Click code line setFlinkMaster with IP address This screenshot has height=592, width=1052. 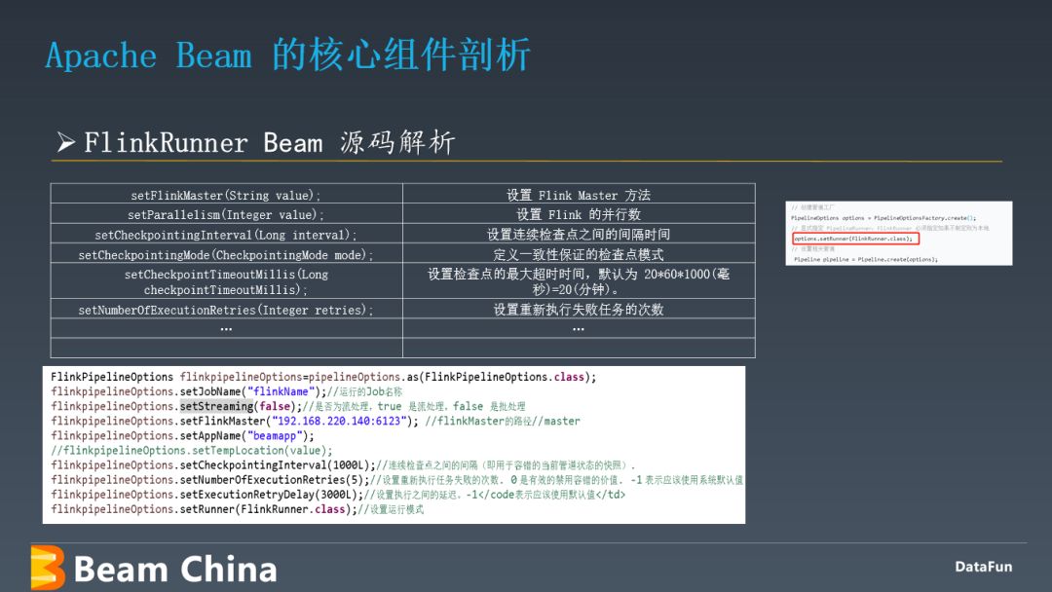pyautogui.click(x=316, y=421)
